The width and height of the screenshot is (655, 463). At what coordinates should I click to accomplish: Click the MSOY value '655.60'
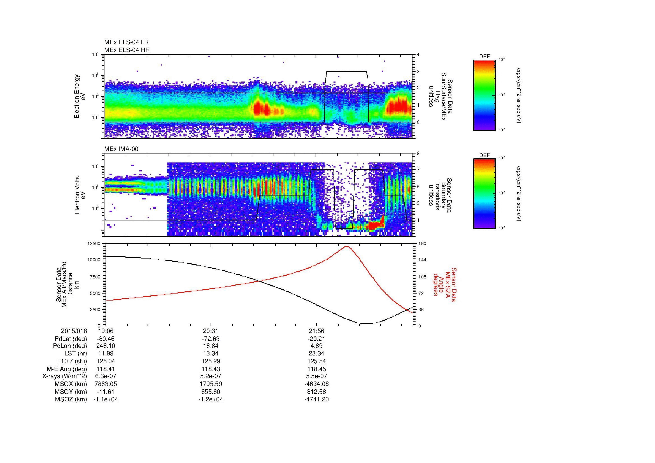tap(211, 392)
